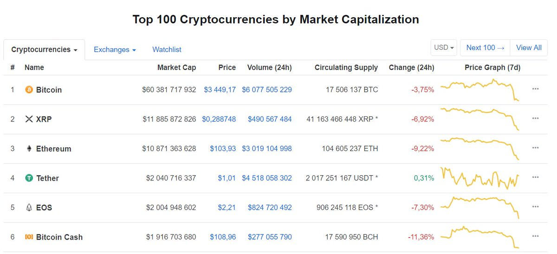
Task: Click the View All button
Action: tap(529, 48)
